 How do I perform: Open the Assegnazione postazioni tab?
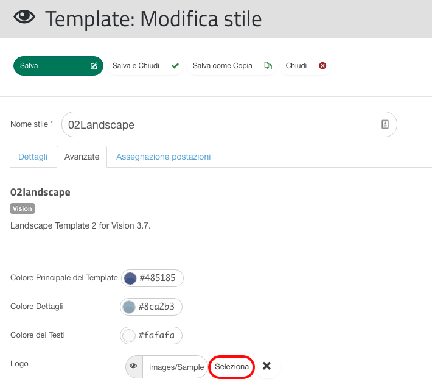pos(164,157)
